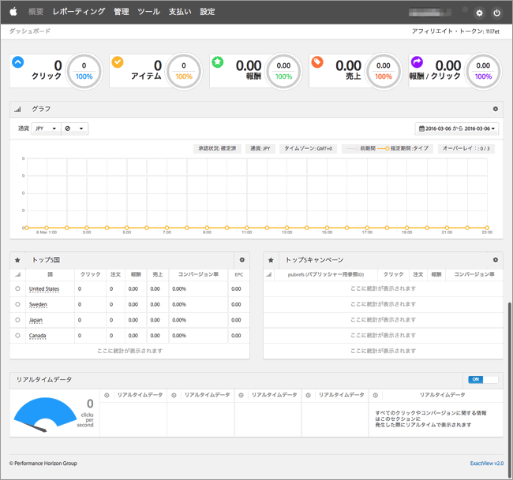Open the graph panel settings gear
The image size is (513, 480).
click(495, 109)
